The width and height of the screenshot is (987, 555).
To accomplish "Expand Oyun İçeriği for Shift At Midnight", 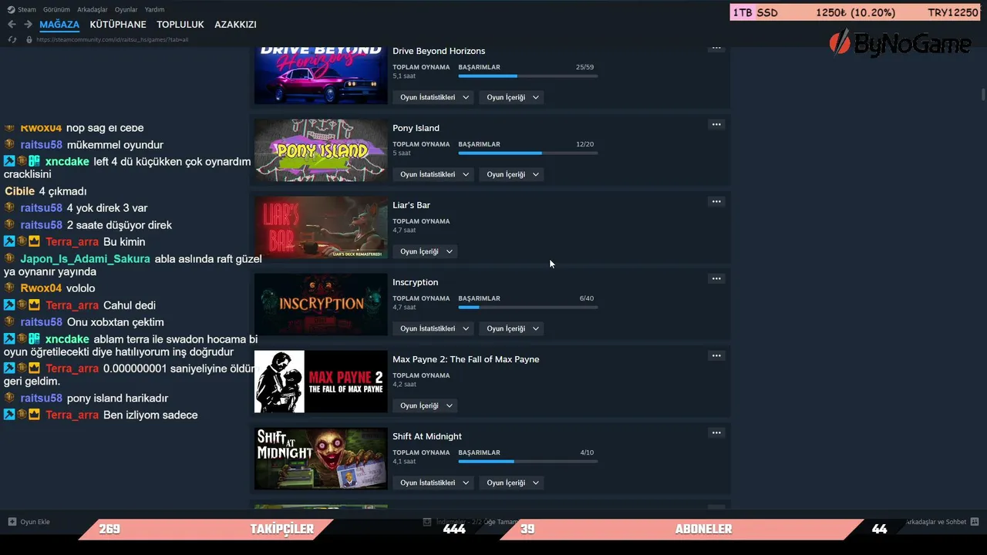I will pos(513,483).
